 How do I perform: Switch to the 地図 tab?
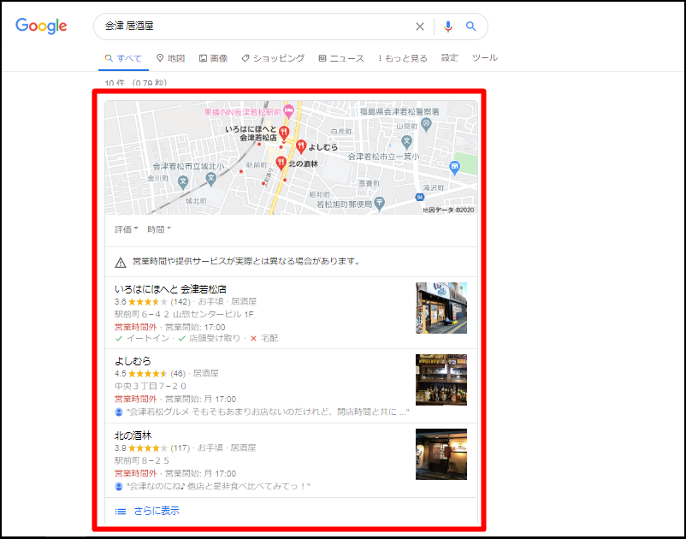click(170, 58)
